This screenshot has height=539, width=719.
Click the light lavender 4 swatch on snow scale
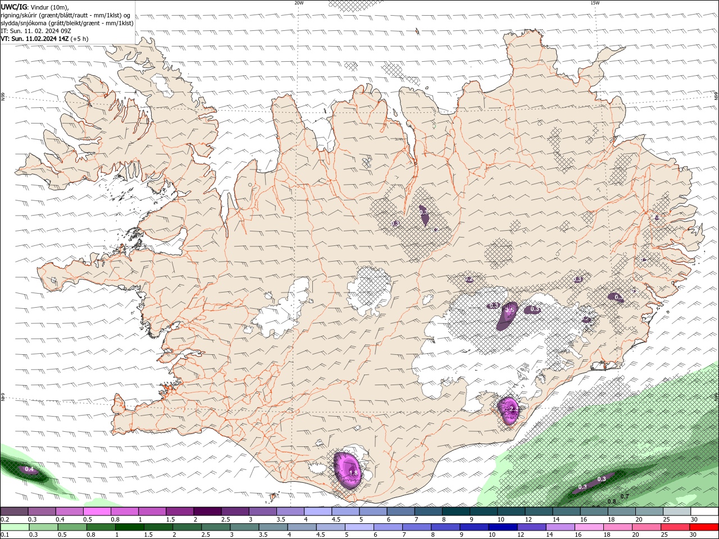click(317, 511)
